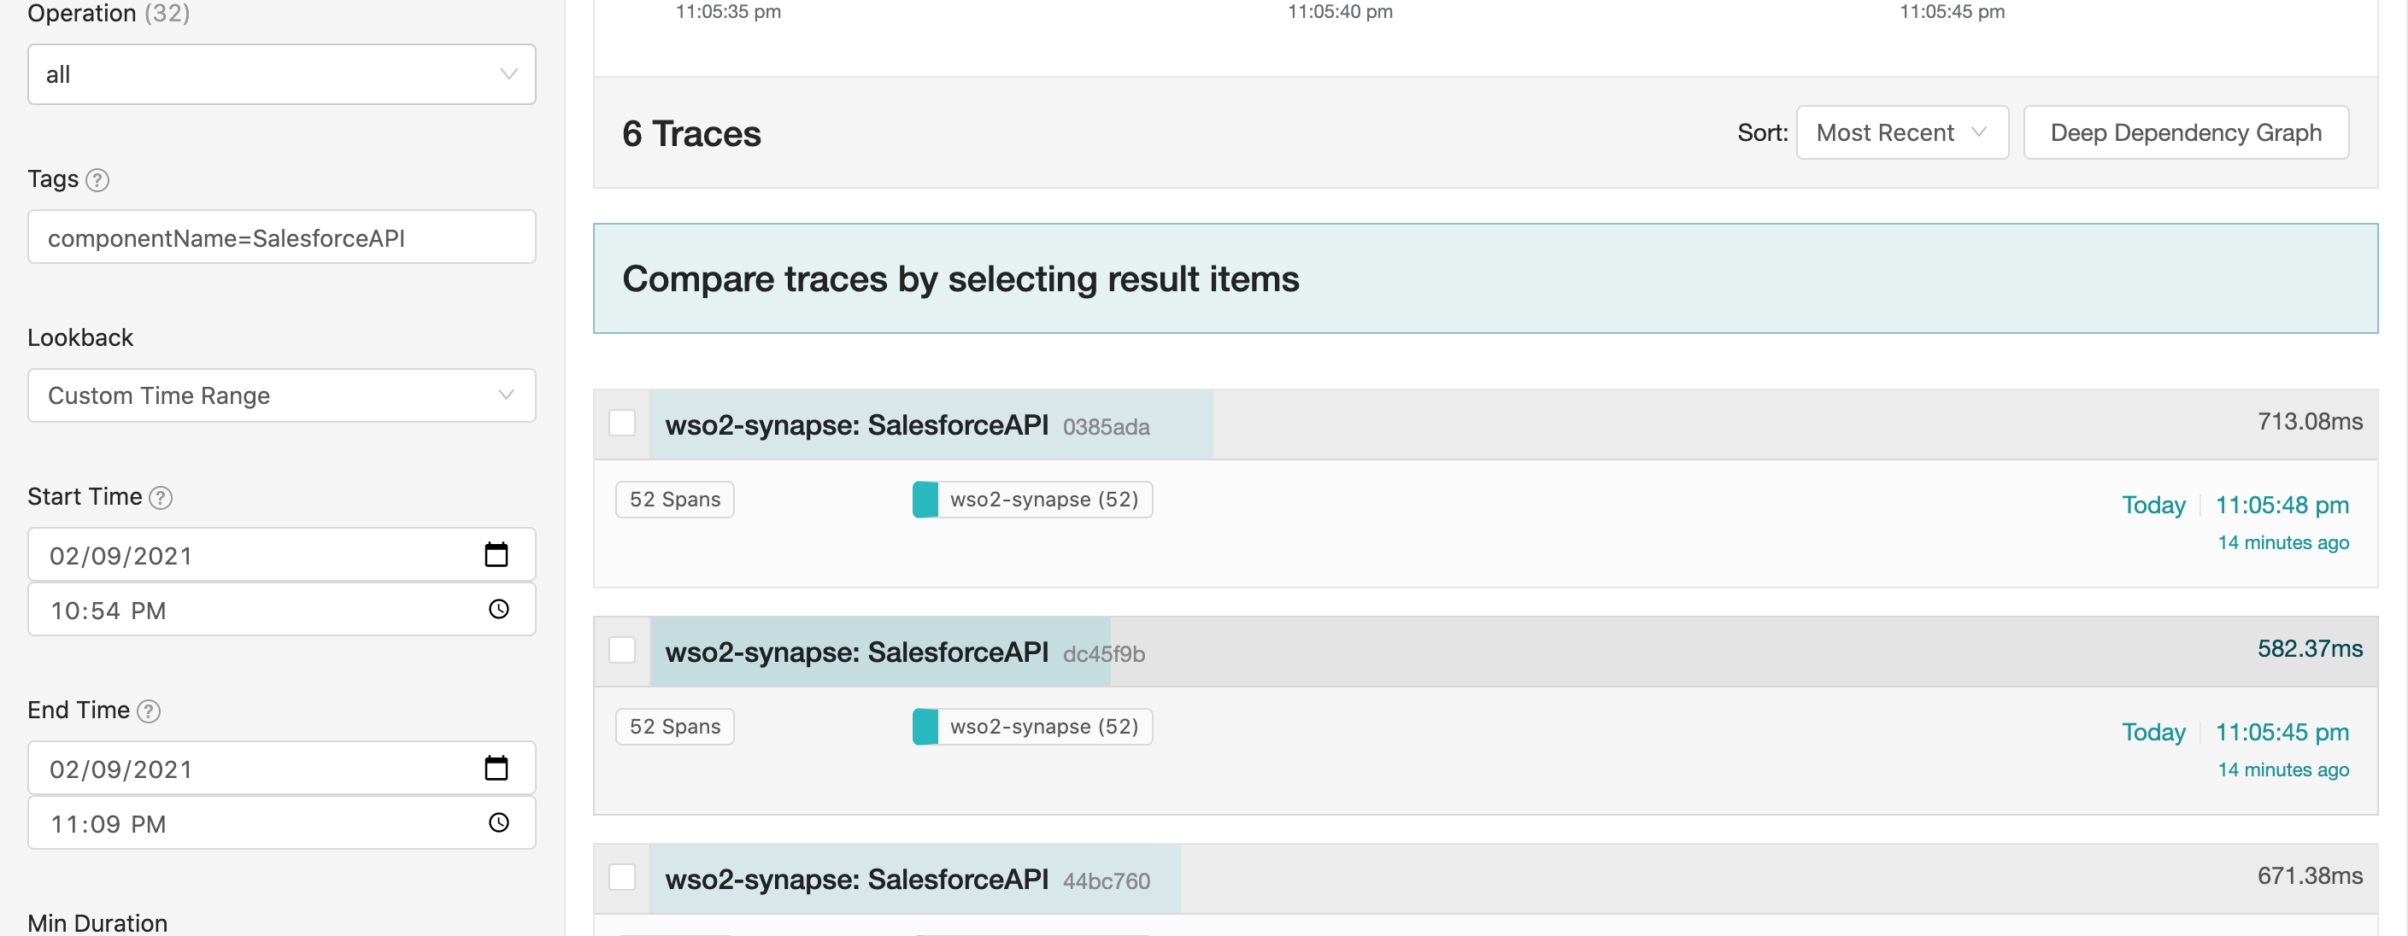Open the Sort Most Recent dropdown
The height and width of the screenshot is (936, 2408).
tap(1900, 132)
